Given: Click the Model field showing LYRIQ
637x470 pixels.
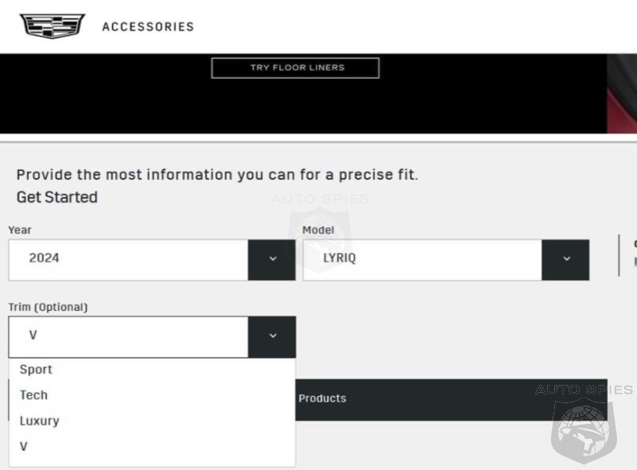Looking at the screenshot, I should (423, 260).
